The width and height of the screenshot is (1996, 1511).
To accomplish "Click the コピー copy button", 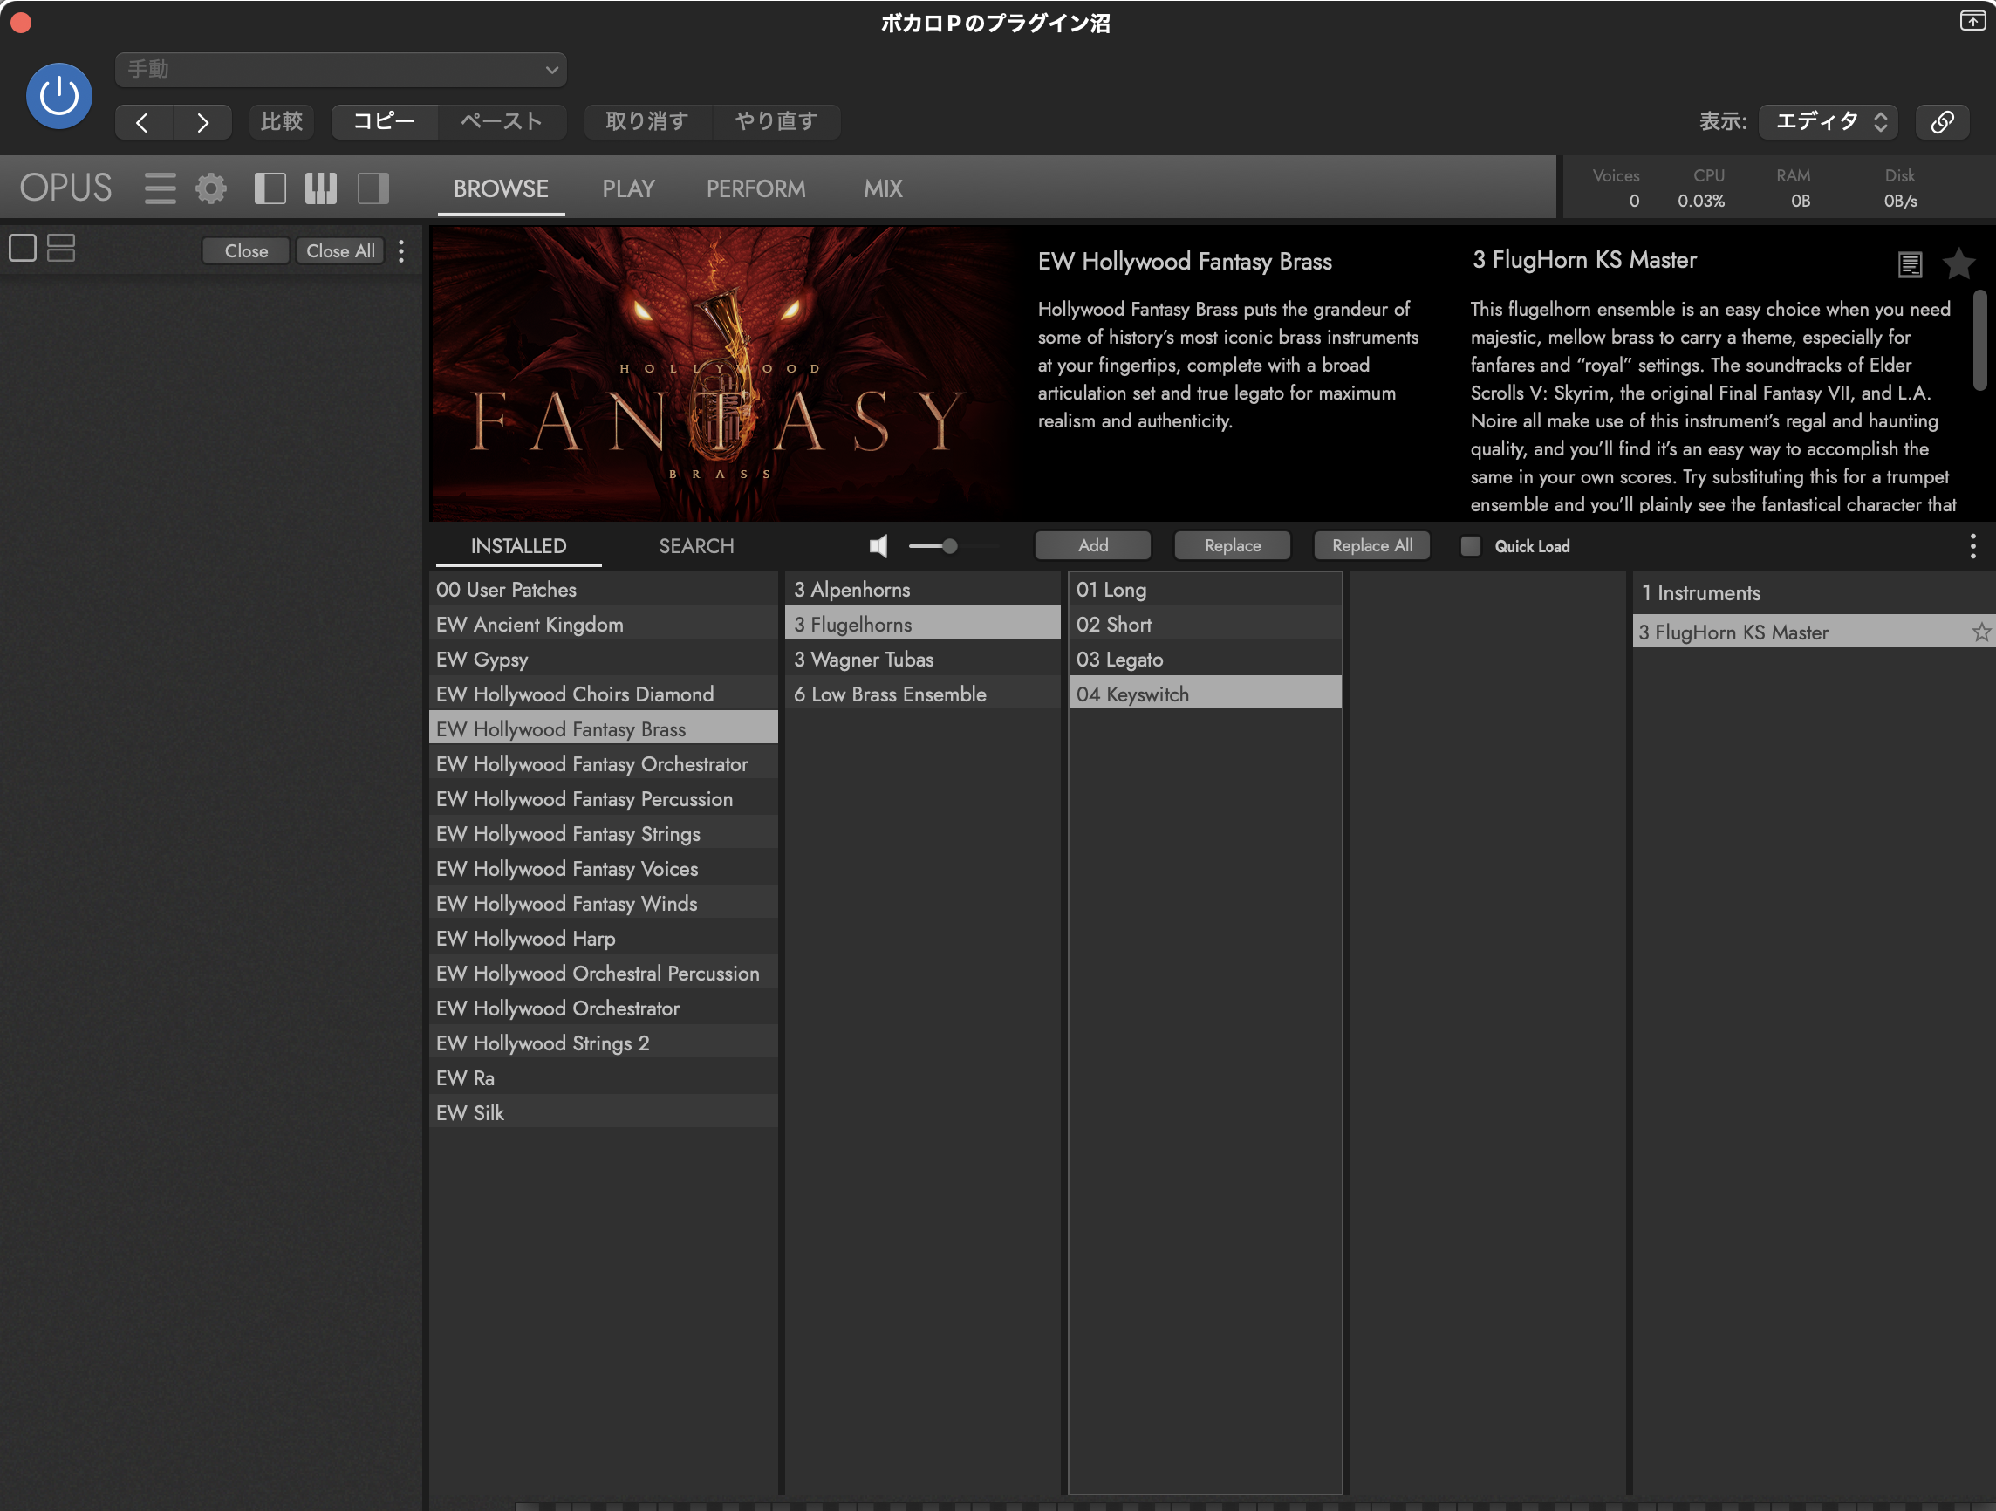I will [x=385, y=122].
